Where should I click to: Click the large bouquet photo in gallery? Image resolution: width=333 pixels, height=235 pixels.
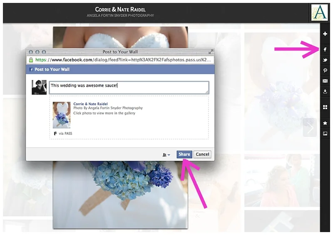(x=120, y=195)
